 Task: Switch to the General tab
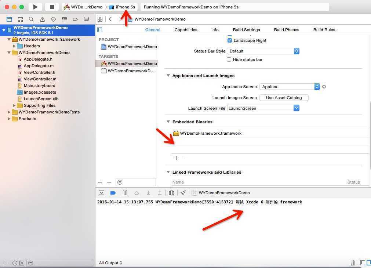153,30
